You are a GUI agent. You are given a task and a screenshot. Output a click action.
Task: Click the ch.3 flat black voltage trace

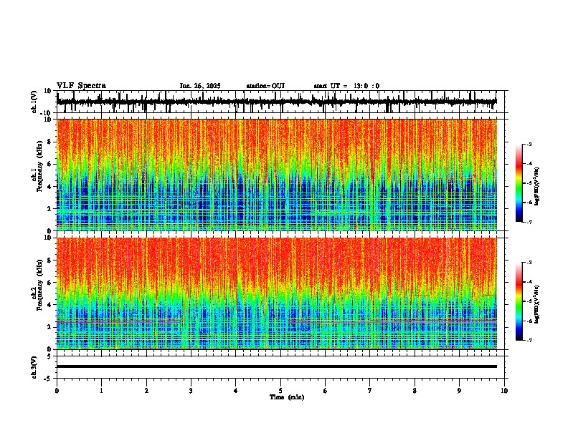tap(277, 366)
